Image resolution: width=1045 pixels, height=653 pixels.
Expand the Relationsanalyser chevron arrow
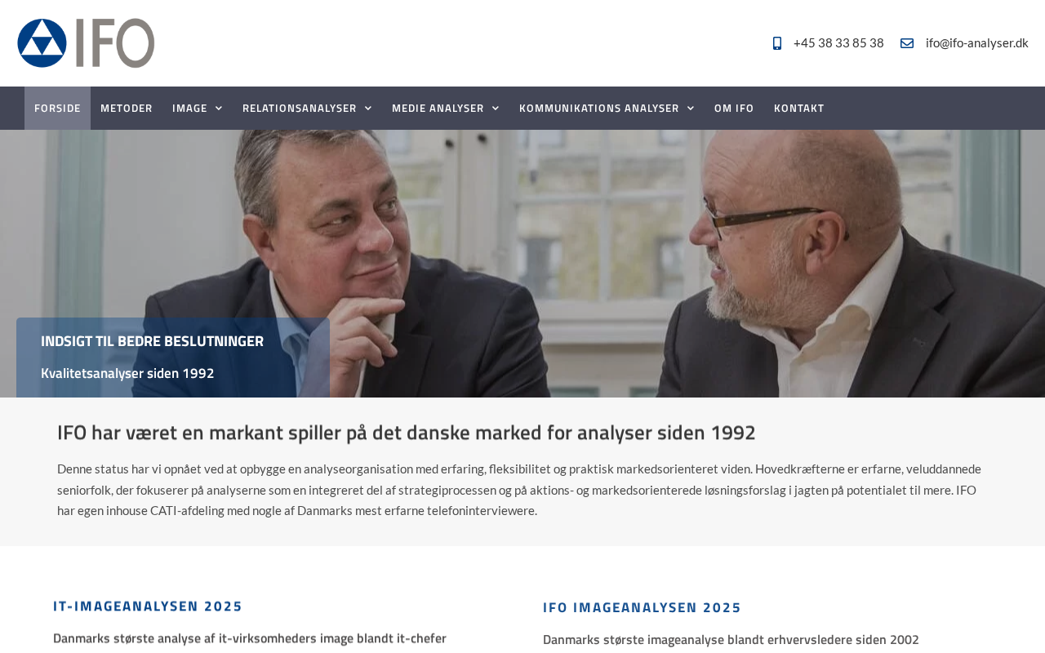click(368, 109)
